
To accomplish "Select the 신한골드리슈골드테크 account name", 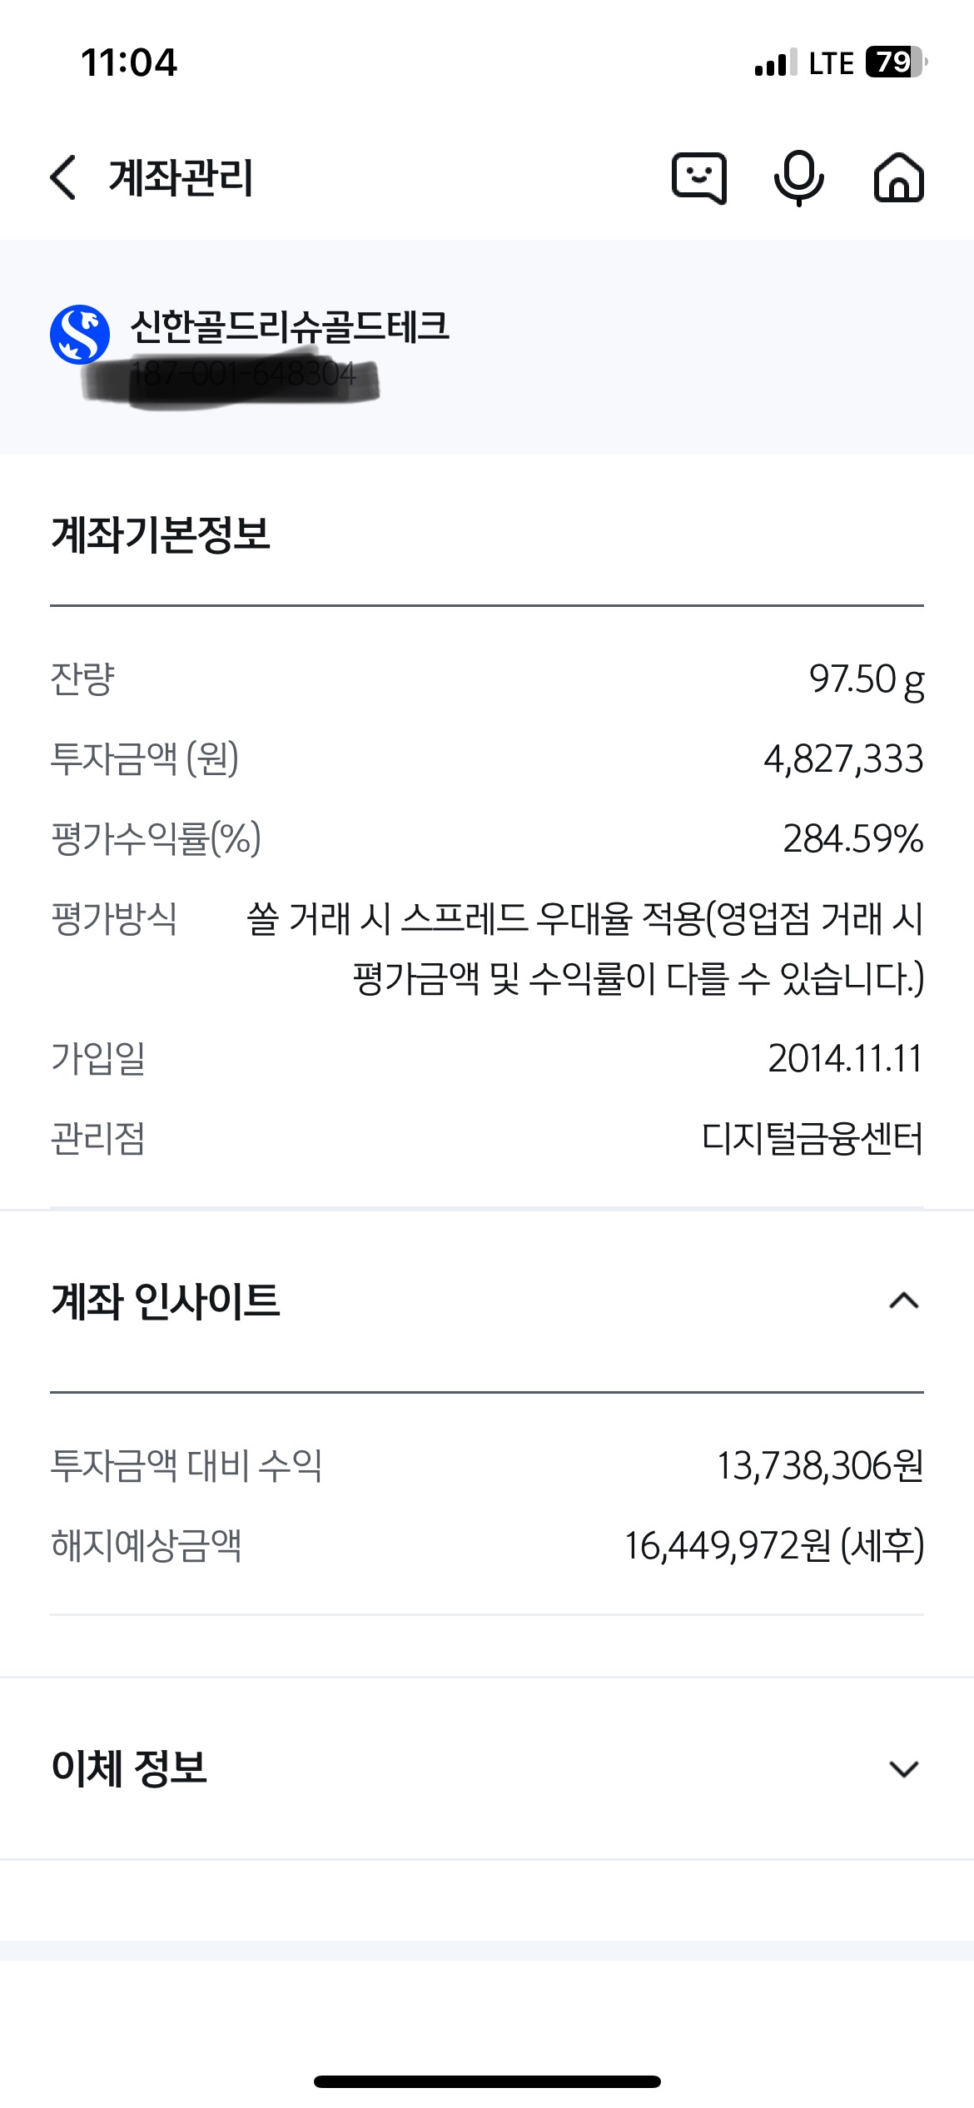I will [290, 326].
